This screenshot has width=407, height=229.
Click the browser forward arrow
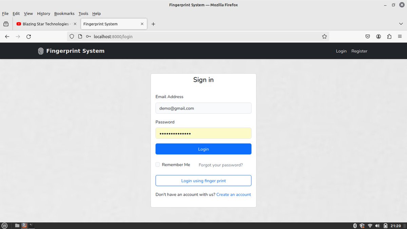click(18, 37)
